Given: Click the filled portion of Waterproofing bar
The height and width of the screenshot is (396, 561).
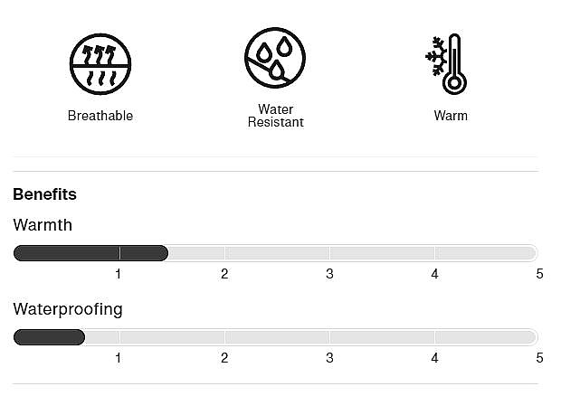Looking at the screenshot, I should pos(49,337).
